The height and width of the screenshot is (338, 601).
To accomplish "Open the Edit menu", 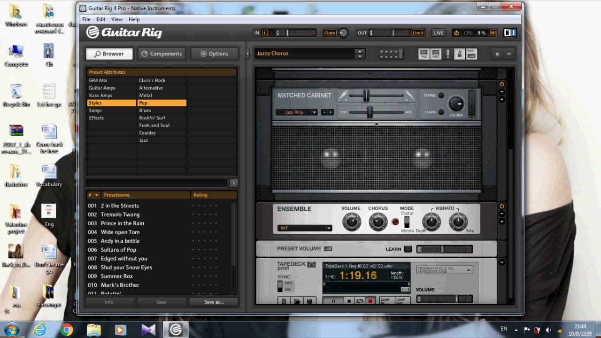I will pos(101,19).
